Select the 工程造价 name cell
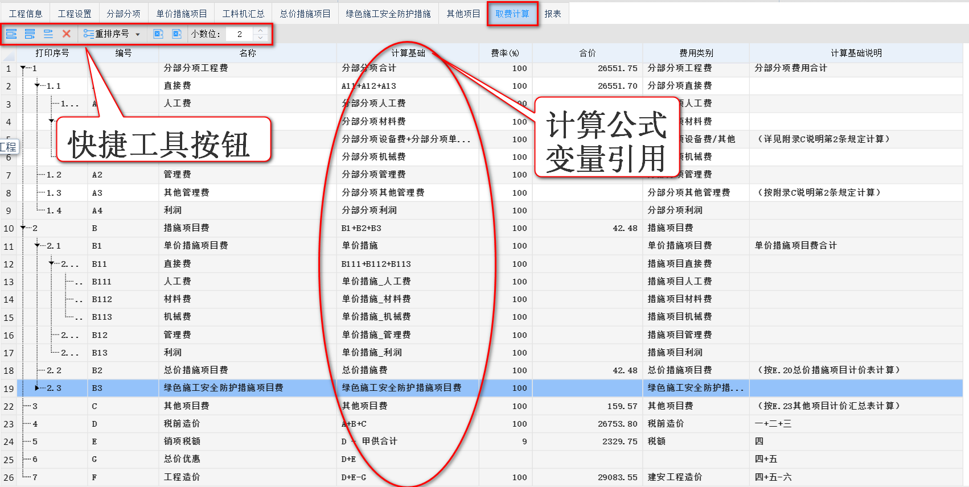 [x=182, y=477]
